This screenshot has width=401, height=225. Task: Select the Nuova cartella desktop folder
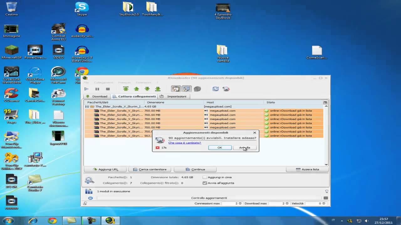point(223,53)
